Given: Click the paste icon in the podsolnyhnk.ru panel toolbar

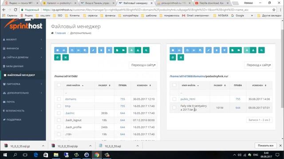Looking at the screenshot, I should pos(200,50).
